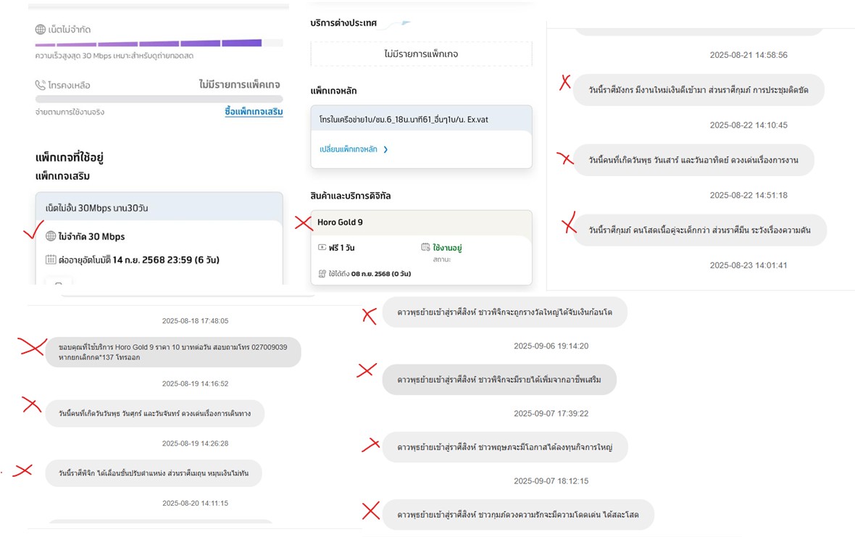
Task: Click the red X beside Horo Gold 9 card
Action: click(x=303, y=222)
